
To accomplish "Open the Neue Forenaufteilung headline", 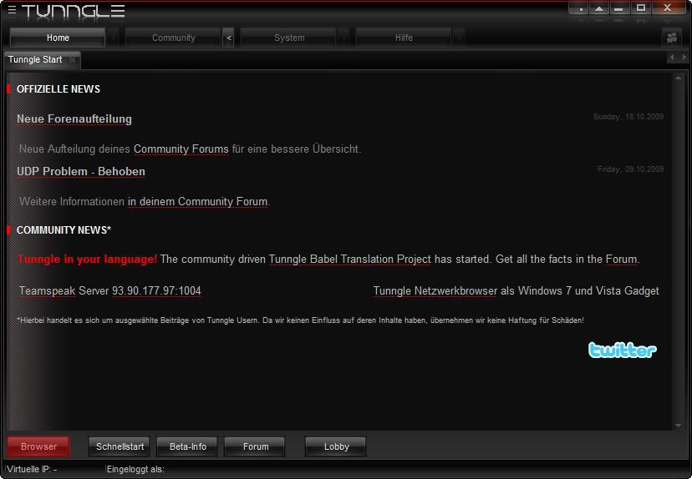I will pos(74,119).
